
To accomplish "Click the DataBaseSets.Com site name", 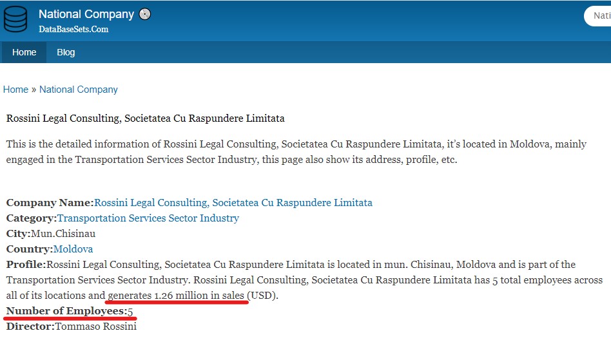I will tap(73, 29).
